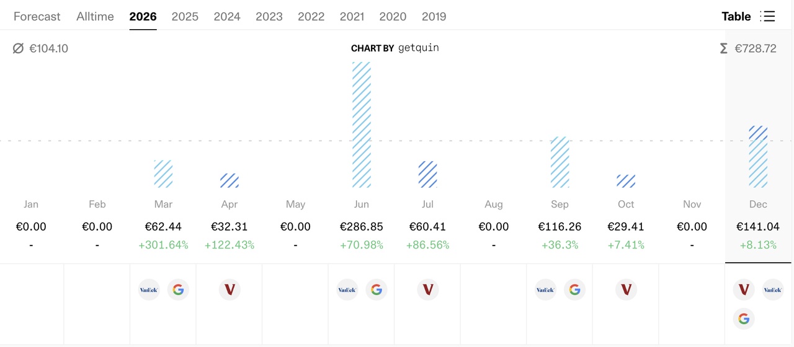The width and height of the screenshot is (794, 347).
Task: Click the VanEck logo under September
Action: 546,289
